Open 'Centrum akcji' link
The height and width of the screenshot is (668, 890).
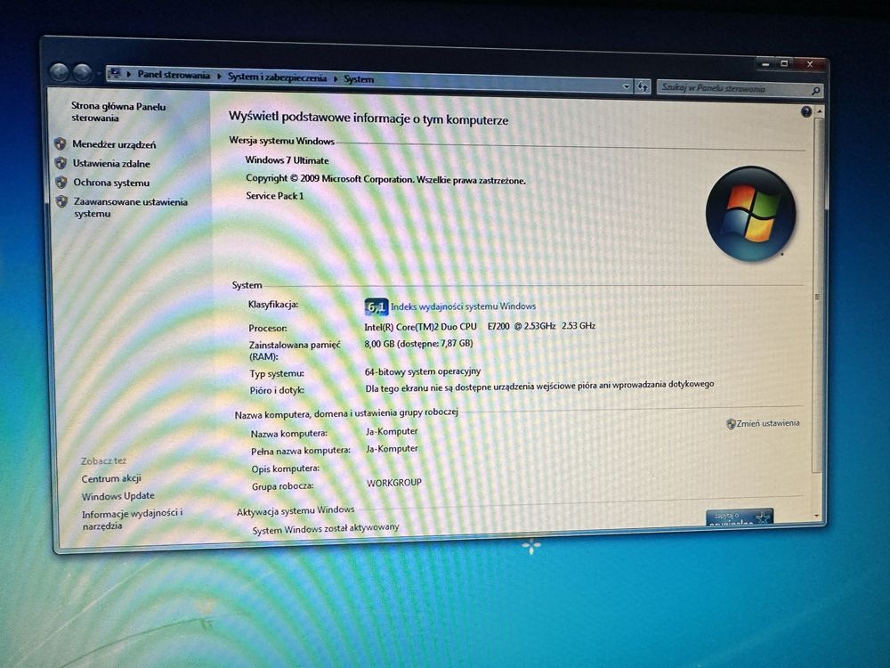[111, 478]
